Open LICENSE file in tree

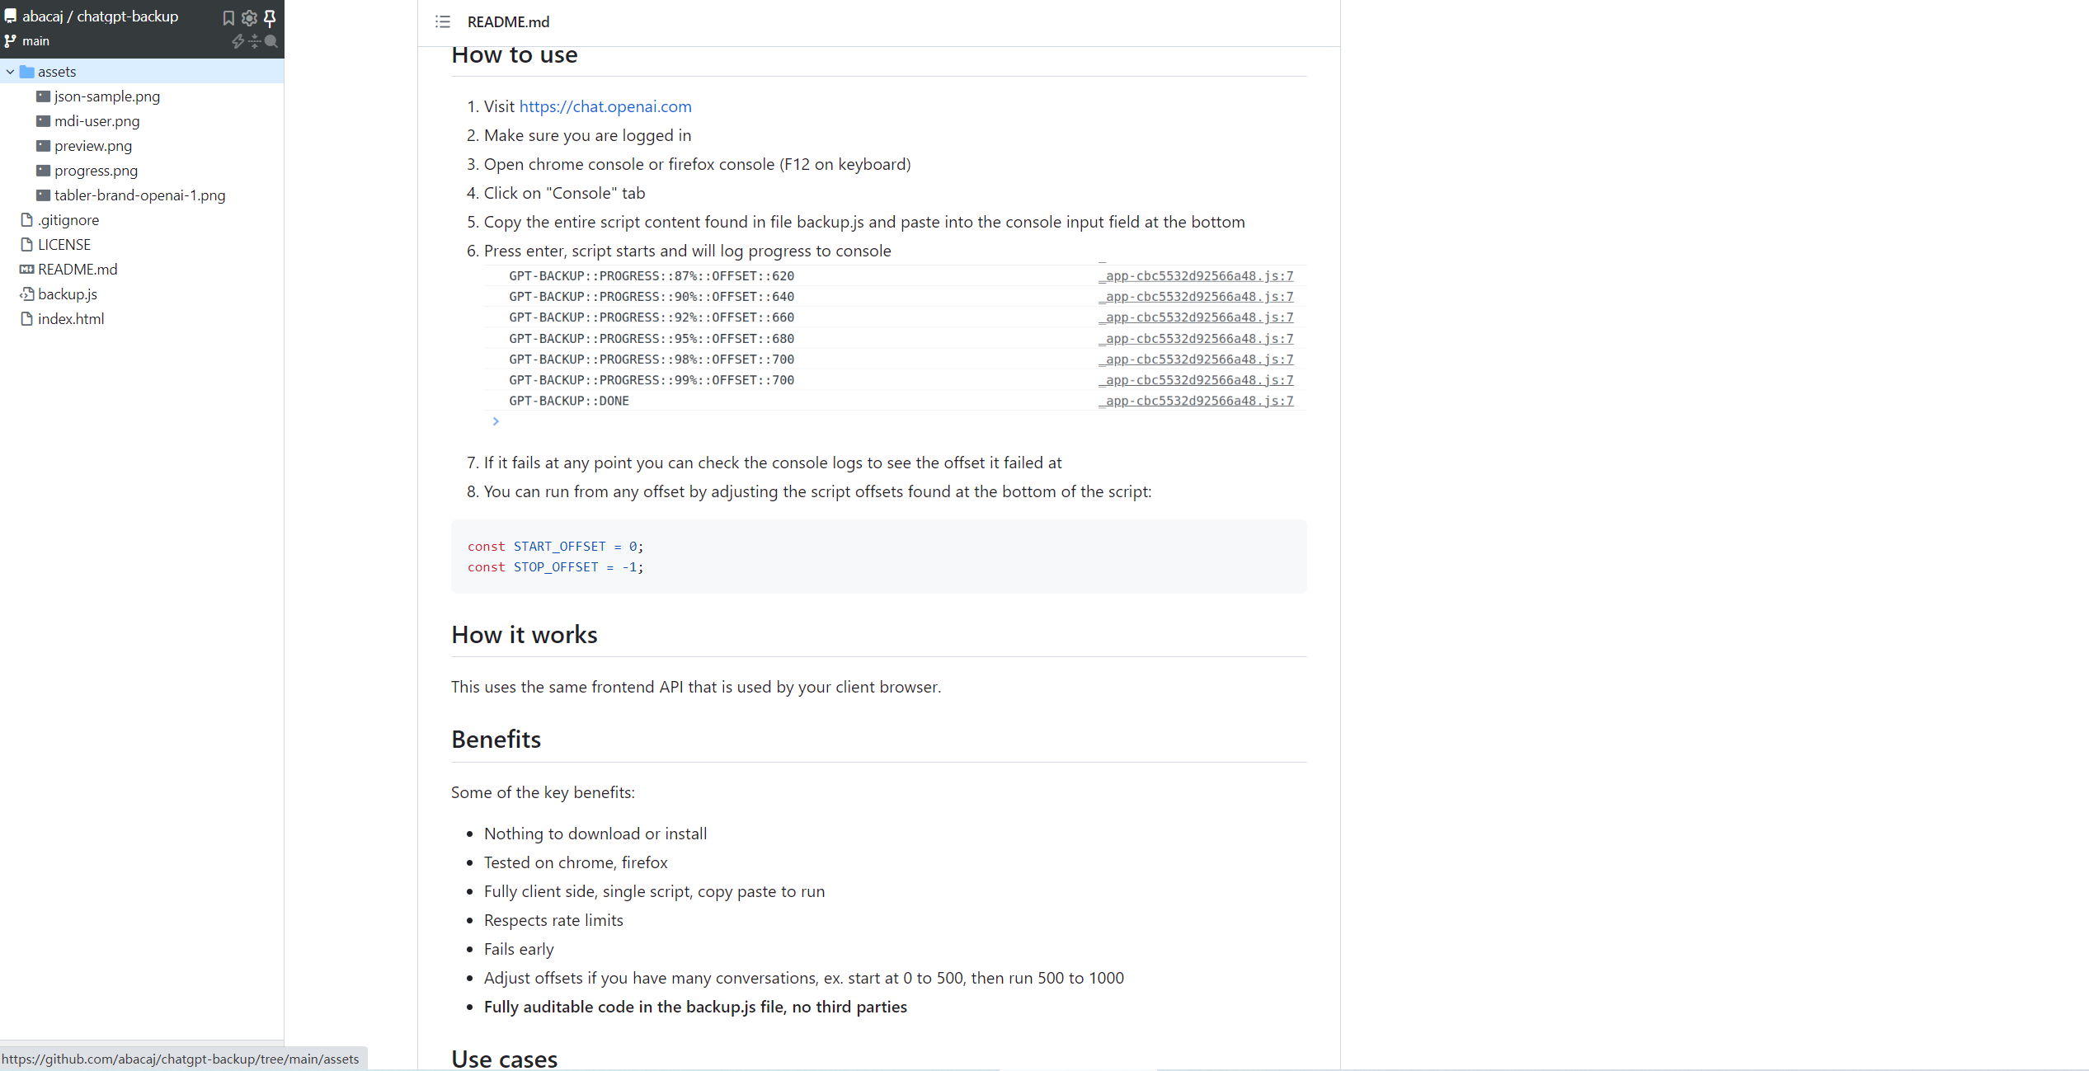64,245
